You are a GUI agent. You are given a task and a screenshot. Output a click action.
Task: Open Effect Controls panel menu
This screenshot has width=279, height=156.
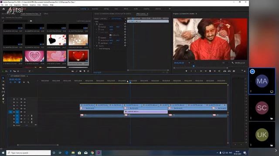(147, 13)
